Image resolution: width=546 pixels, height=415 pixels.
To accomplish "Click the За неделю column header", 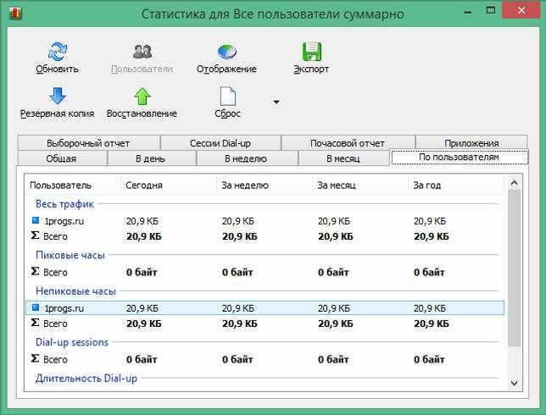I will [264, 185].
